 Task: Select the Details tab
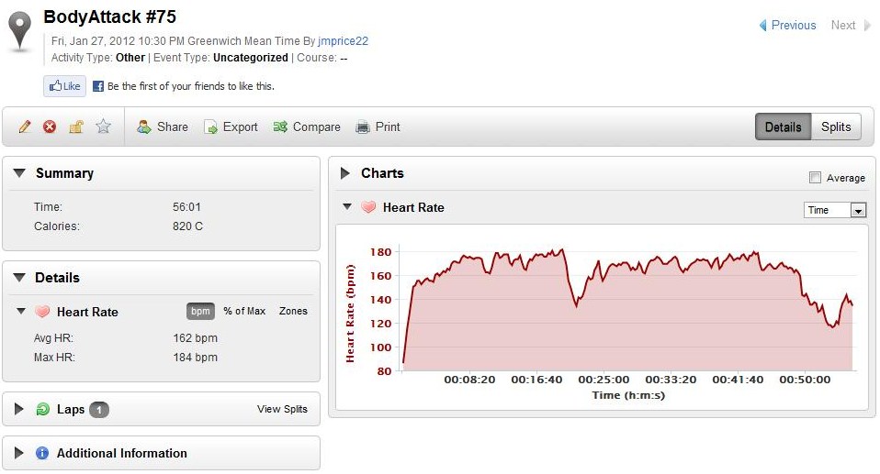(x=783, y=127)
